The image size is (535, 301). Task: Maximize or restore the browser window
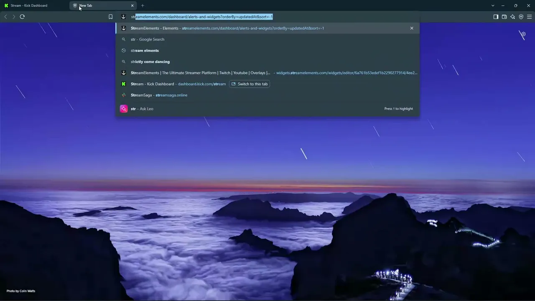pyautogui.click(x=516, y=5)
